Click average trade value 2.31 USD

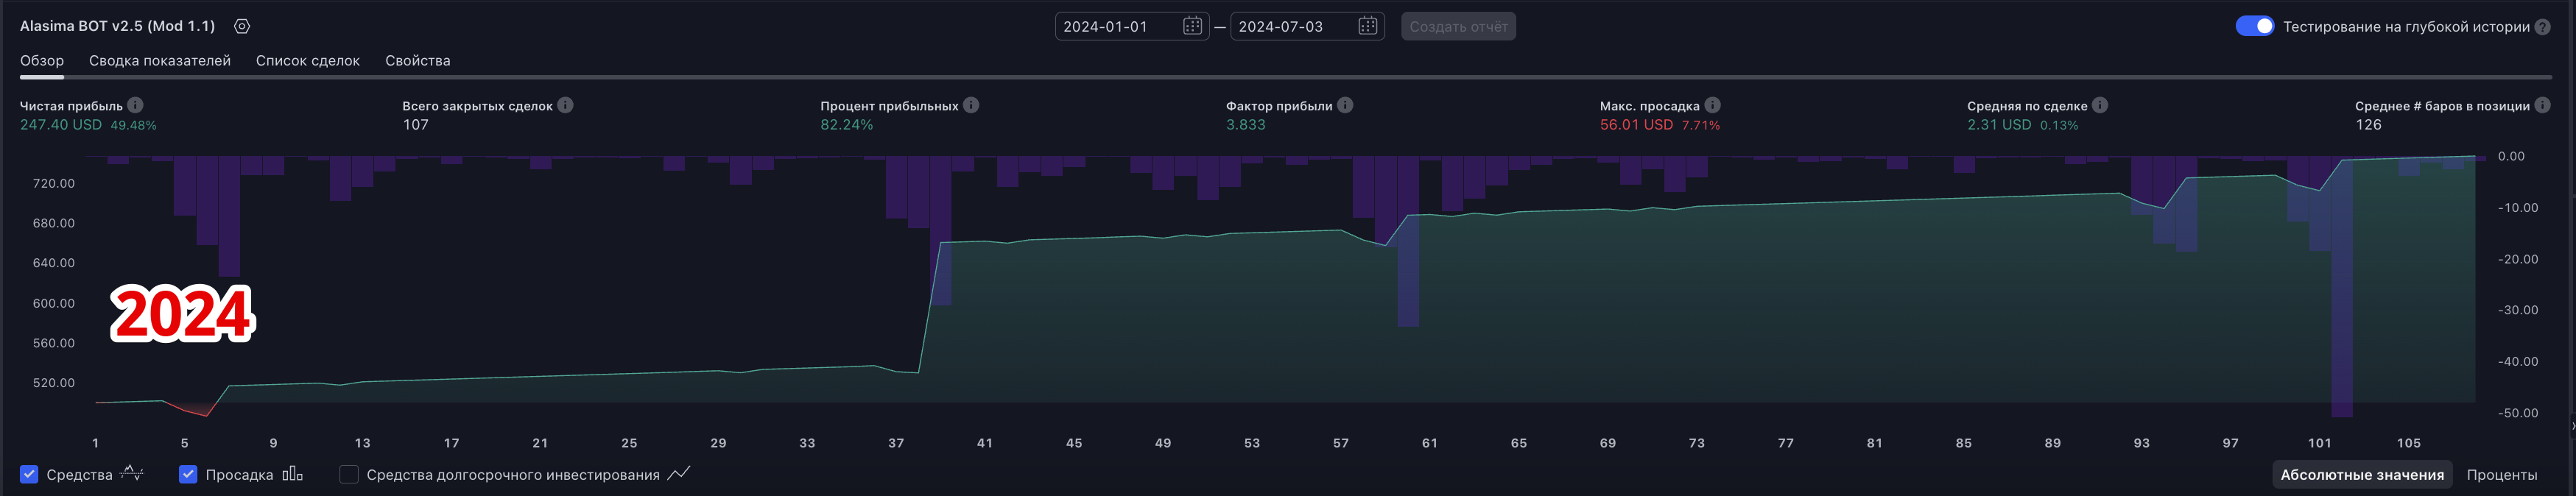(x=1999, y=125)
